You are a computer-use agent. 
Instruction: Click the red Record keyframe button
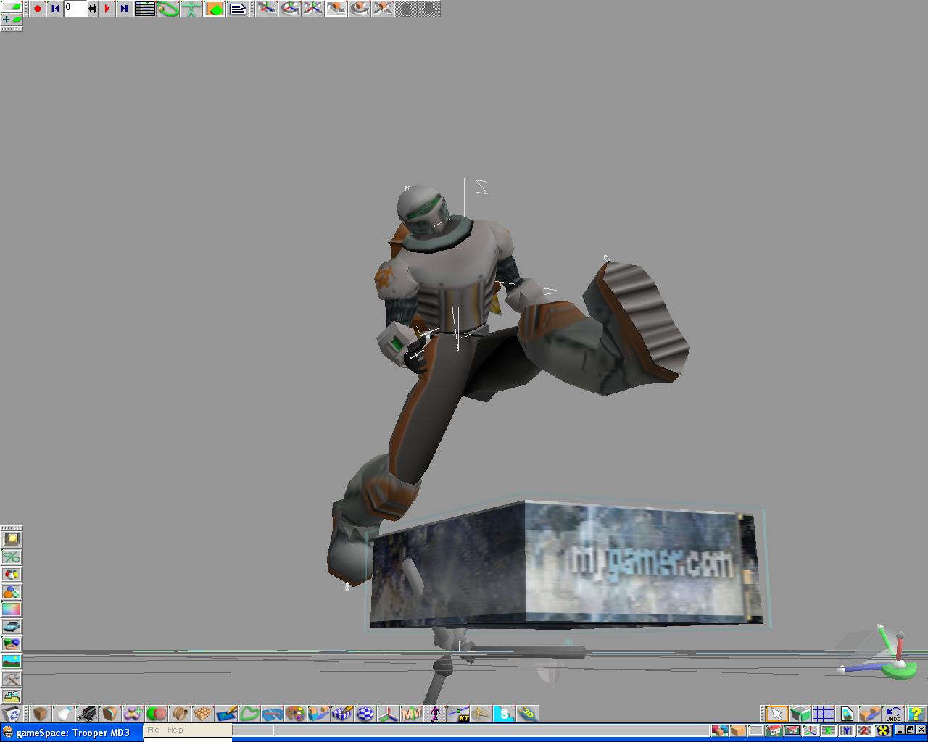[x=38, y=9]
